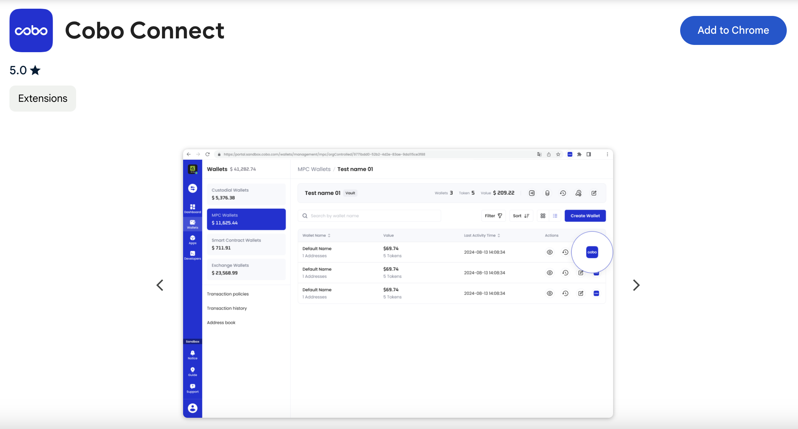Click the Create Wallet button
This screenshot has width=798, height=429.
coord(585,216)
